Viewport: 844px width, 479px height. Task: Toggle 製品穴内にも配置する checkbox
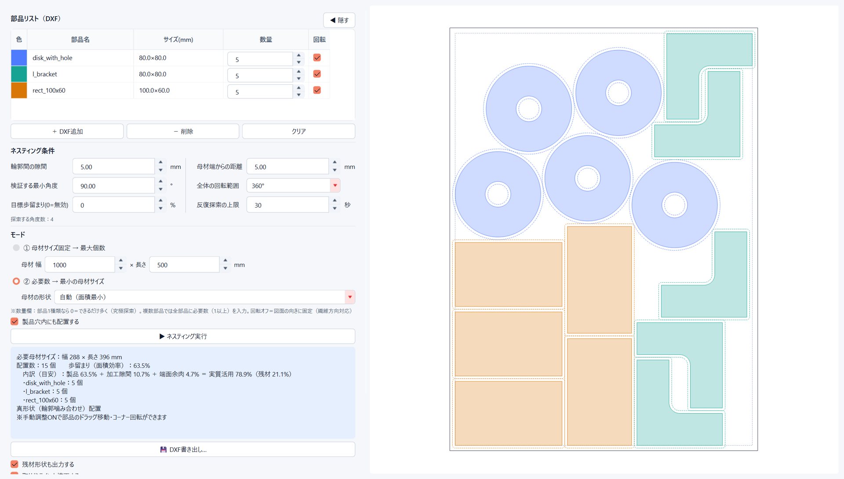pyautogui.click(x=15, y=321)
